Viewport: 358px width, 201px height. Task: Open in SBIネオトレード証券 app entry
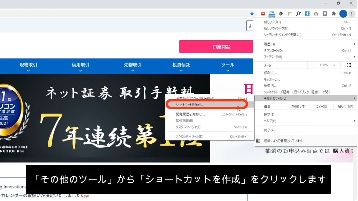click(305, 92)
